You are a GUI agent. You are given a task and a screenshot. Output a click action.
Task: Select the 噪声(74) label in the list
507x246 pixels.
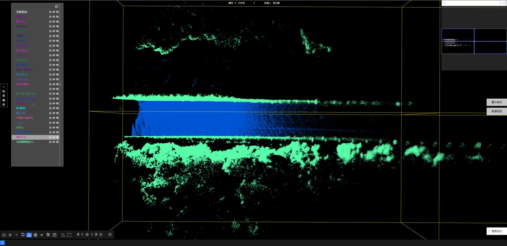(x=21, y=137)
